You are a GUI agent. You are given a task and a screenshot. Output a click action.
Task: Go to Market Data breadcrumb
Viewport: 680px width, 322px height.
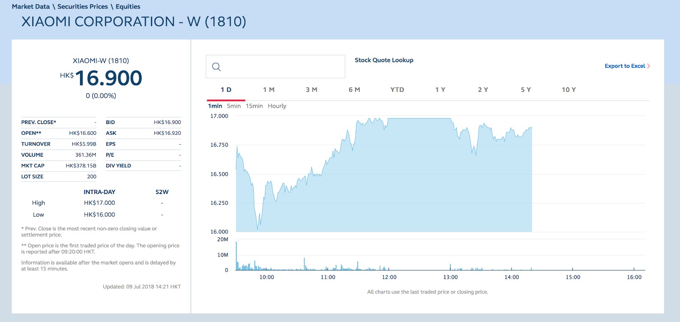point(31,6)
